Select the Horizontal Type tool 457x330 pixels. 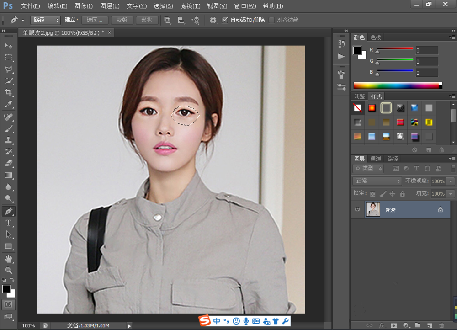[8, 223]
